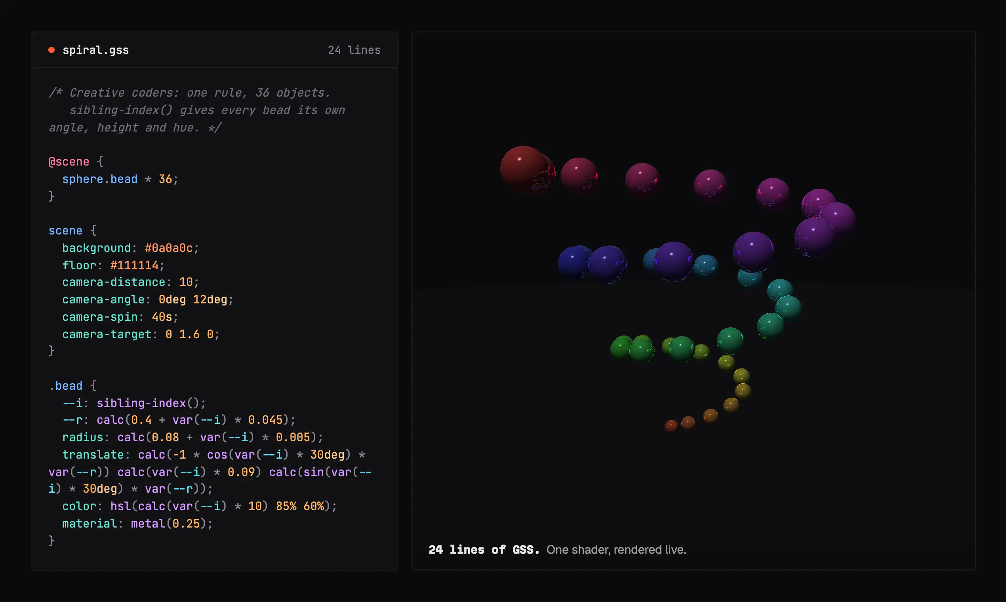
Task: Click the 'background: #0a0a0c;' line
Action: pyautogui.click(x=131, y=248)
